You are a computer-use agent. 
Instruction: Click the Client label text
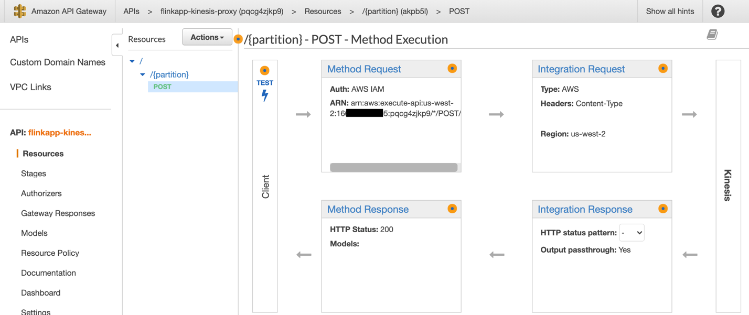(x=265, y=187)
